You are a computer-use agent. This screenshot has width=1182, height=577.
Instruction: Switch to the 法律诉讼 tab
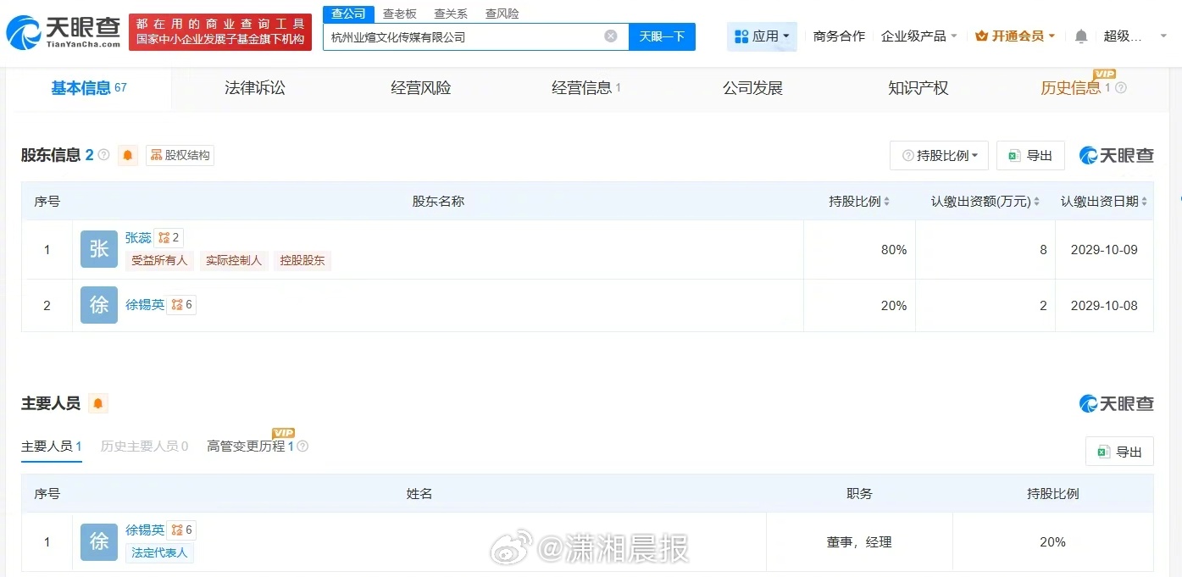click(x=255, y=88)
